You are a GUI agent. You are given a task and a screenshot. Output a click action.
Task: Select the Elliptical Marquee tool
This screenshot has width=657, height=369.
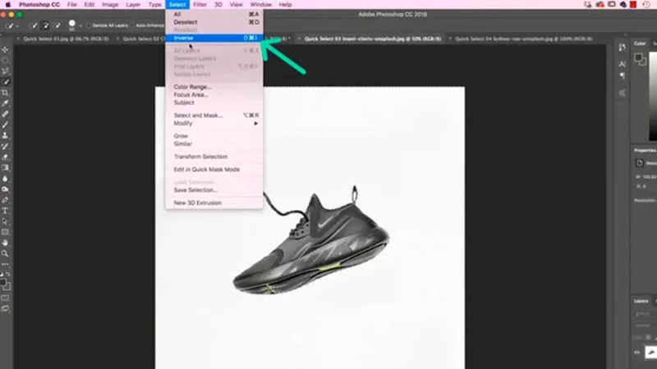[5, 60]
